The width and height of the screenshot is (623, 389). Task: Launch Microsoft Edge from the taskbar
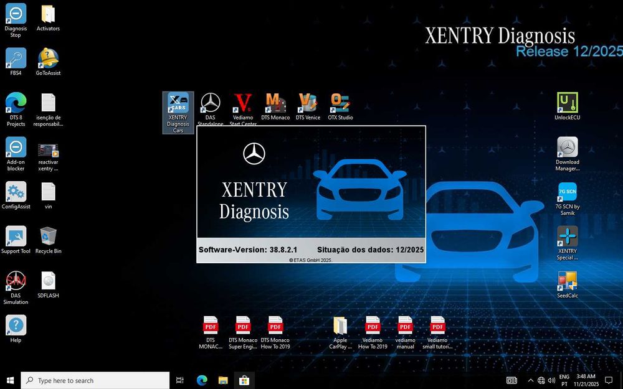coord(202,380)
